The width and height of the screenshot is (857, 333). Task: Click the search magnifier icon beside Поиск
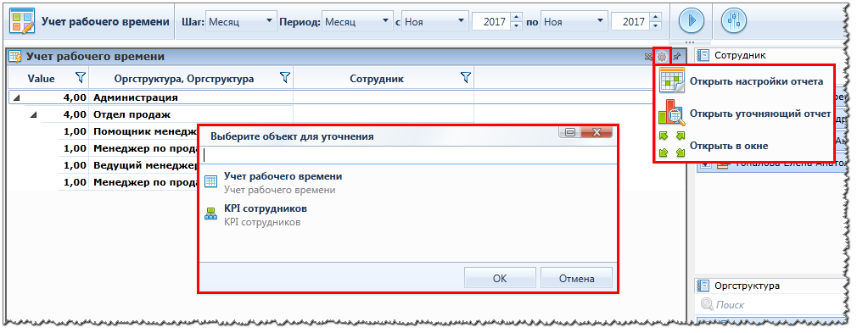(x=706, y=304)
